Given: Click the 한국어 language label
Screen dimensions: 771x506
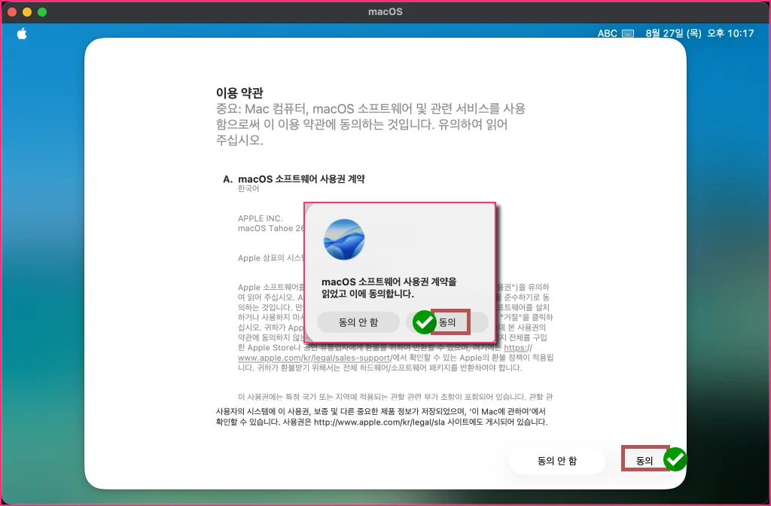Looking at the screenshot, I should click(248, 189).
